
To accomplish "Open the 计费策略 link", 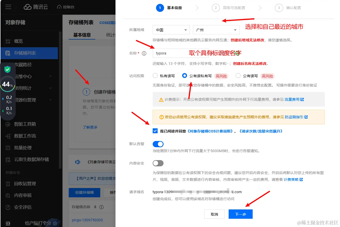I will coord(291,179).
